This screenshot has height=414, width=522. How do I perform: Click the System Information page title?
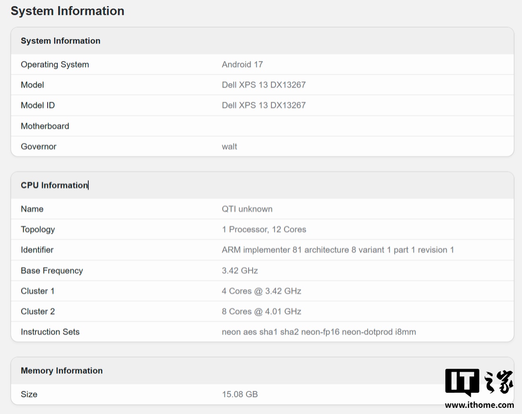(x=68, y=11)
